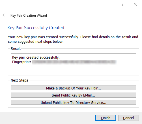
Task: Confirm the wizard with Finish
Action: tap(106, 118)
